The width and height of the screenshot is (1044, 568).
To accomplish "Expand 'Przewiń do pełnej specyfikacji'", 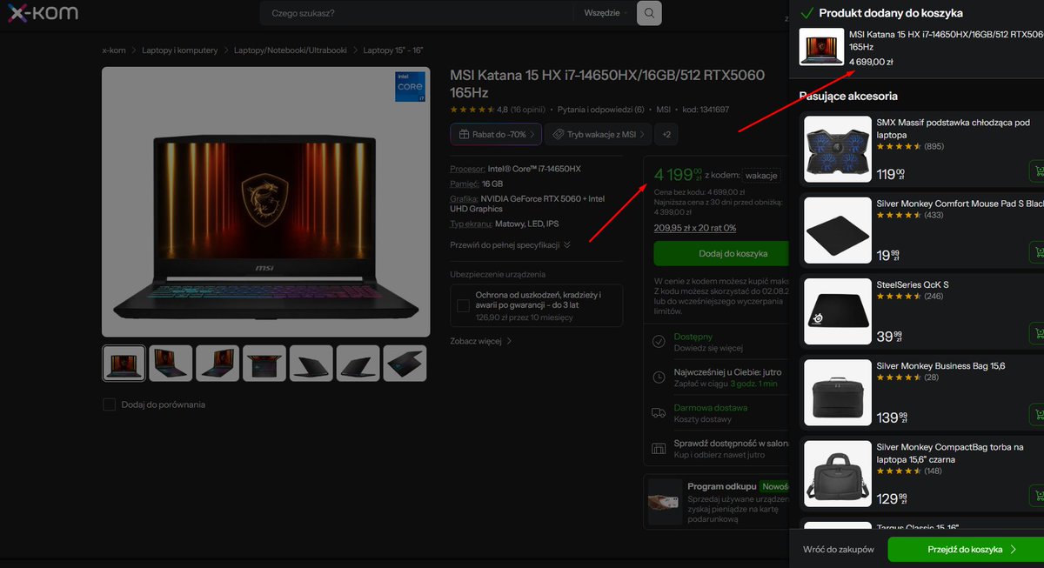I will (x=510, y=244).
